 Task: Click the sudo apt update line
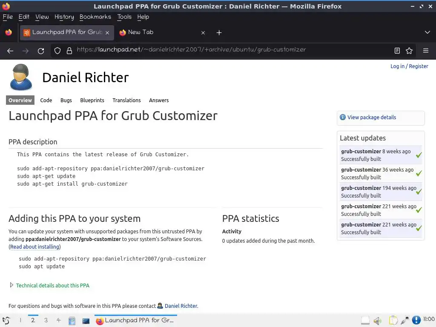[42, 267]
